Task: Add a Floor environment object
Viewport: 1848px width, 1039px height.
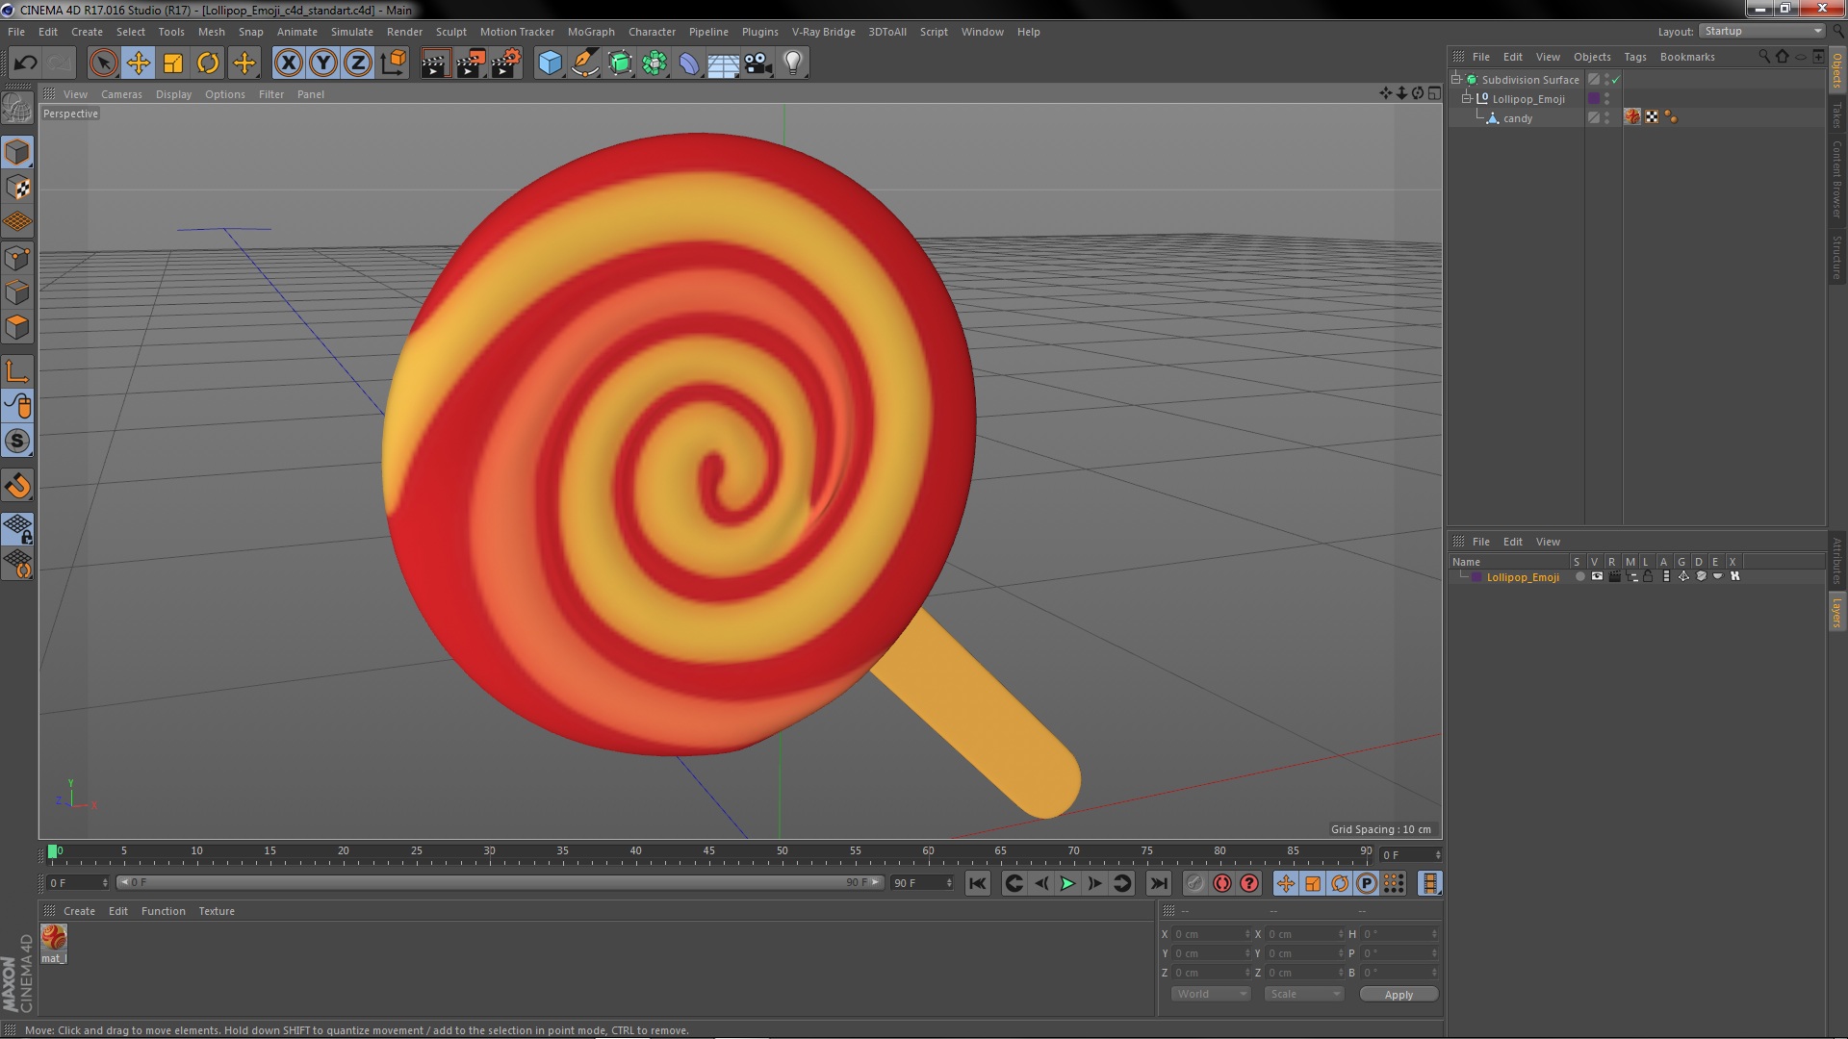Action: tap(724, 63)
